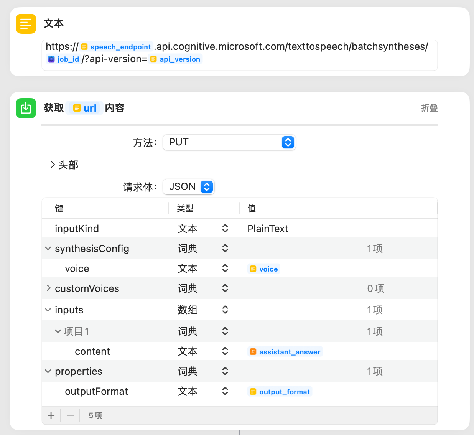Select the voice variable value token
The width and height of the screenshot is (474, 435).
[x=264, y=269]
